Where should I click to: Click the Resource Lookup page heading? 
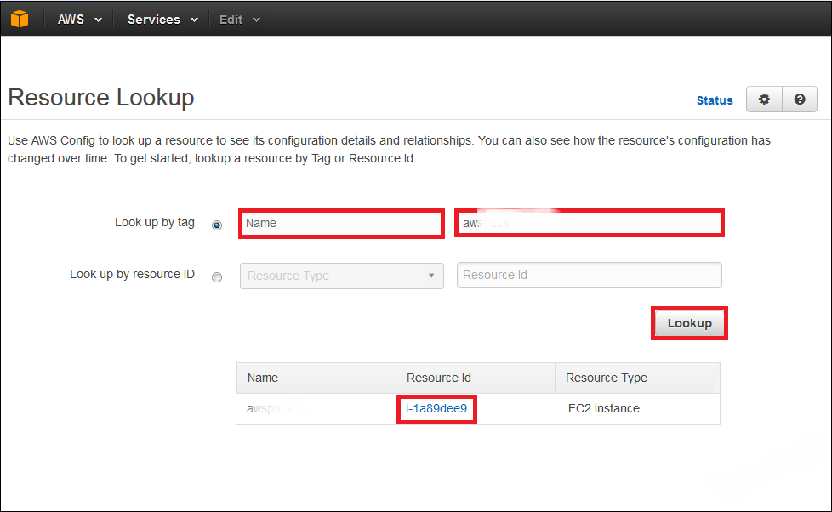(x=101, y=98)
